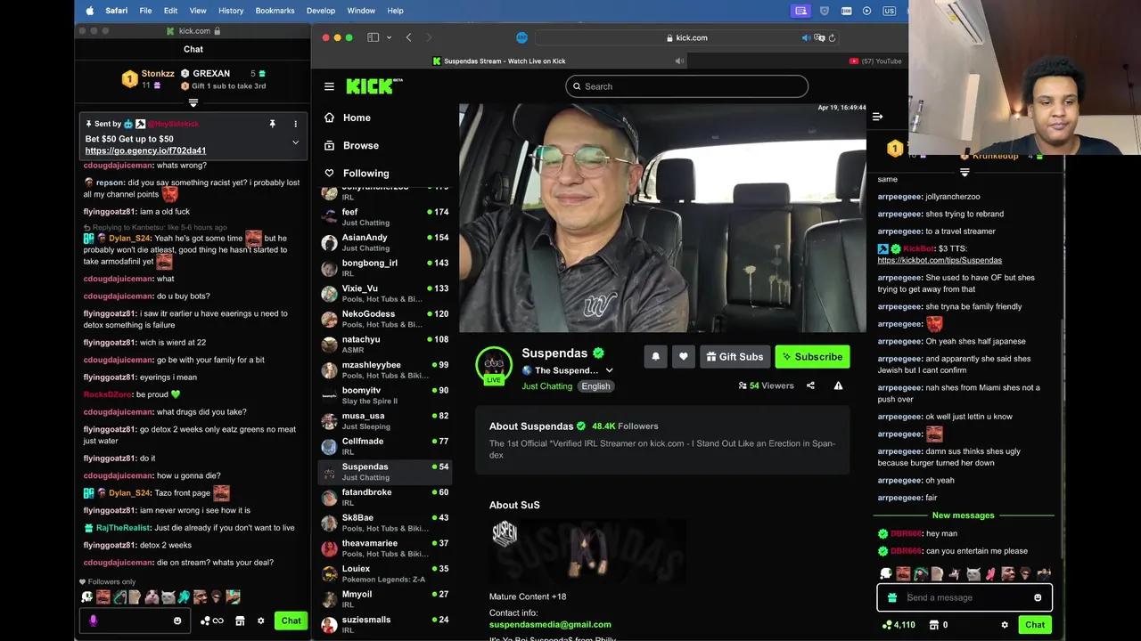Click the Chat send button in left window
The image size is (1141, 641).
(291, 621)
